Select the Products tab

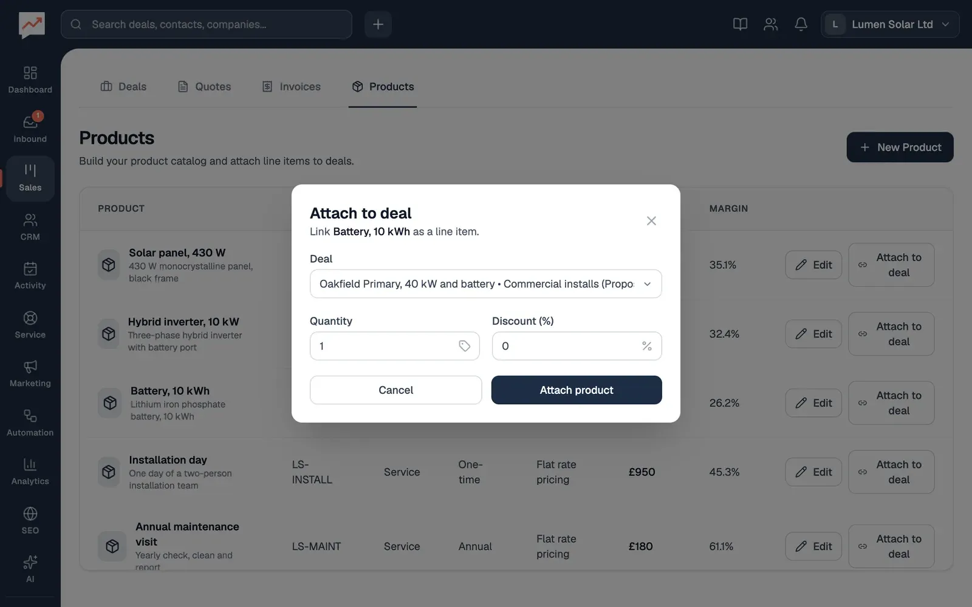(x=383, y=87)
